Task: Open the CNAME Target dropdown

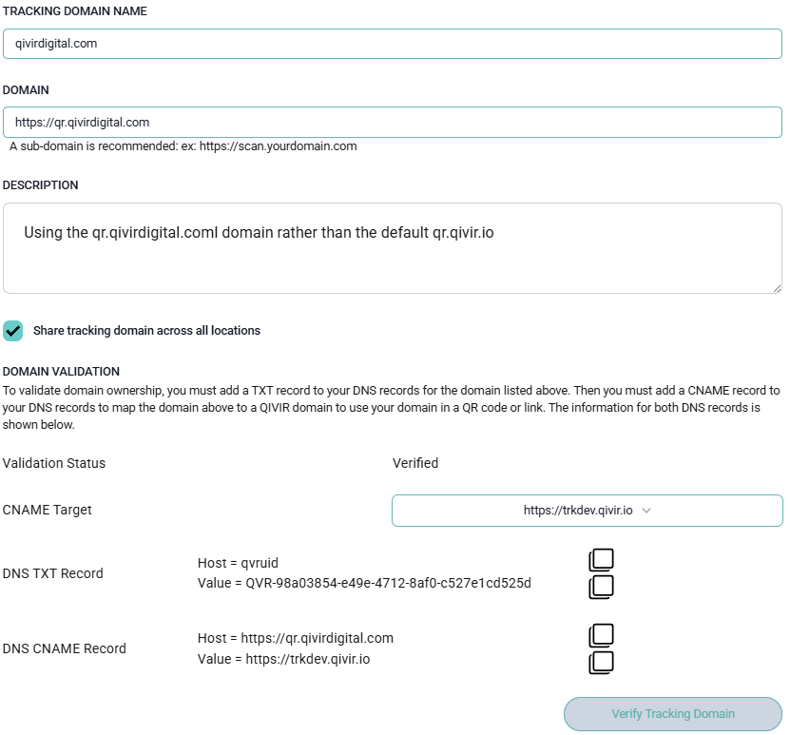Action: (587, 511)
